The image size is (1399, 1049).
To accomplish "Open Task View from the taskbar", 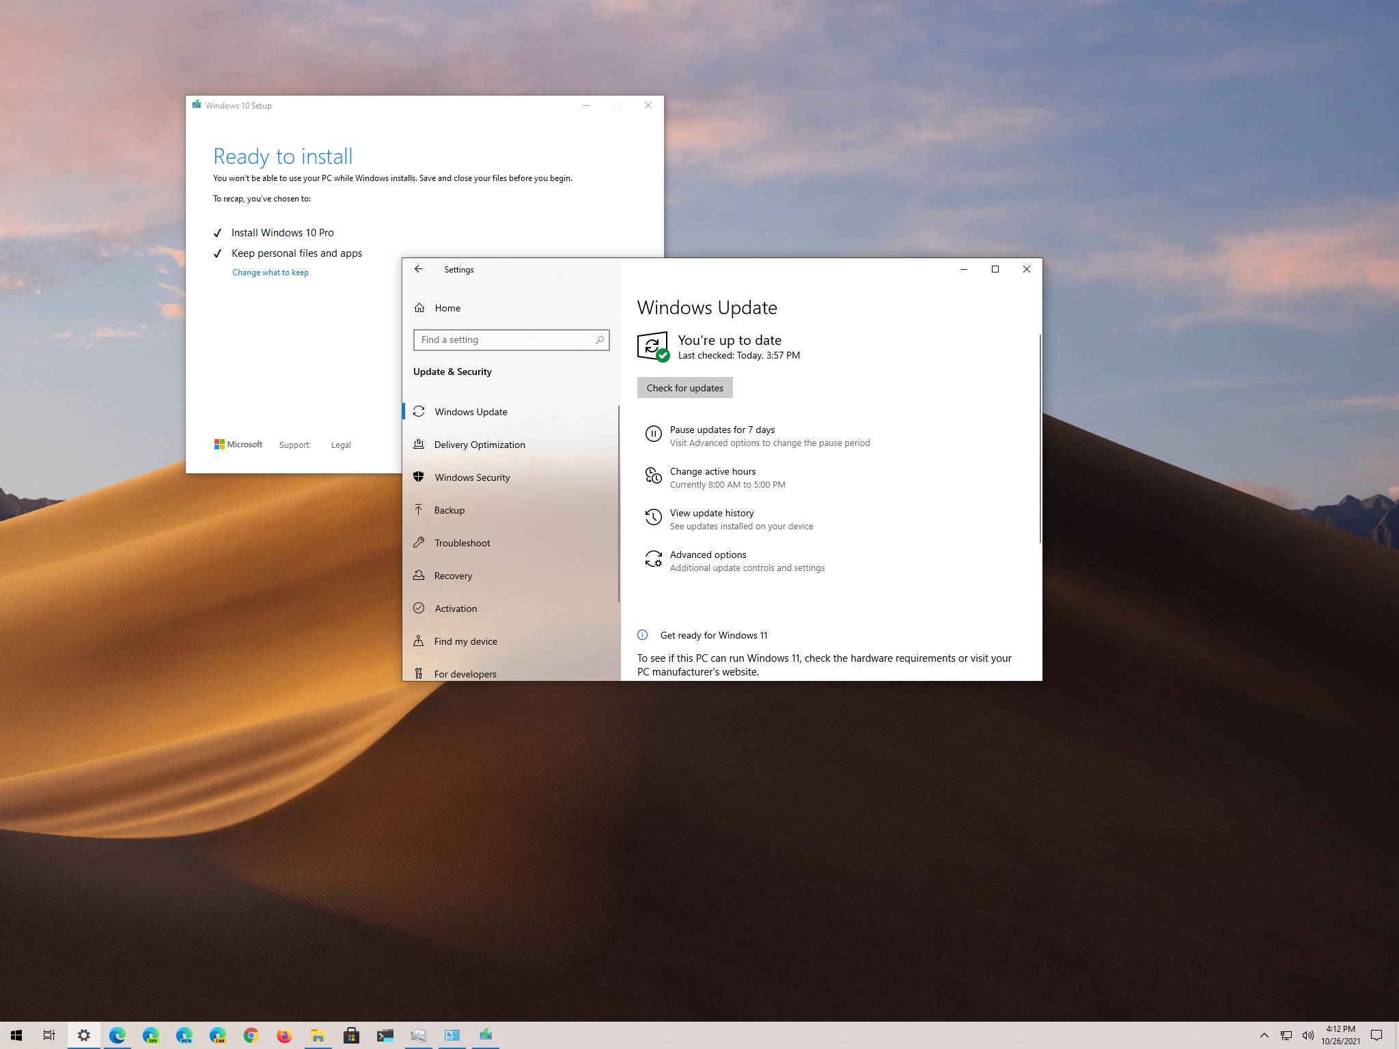I will pyautogui.click(x=49, y=1035).
